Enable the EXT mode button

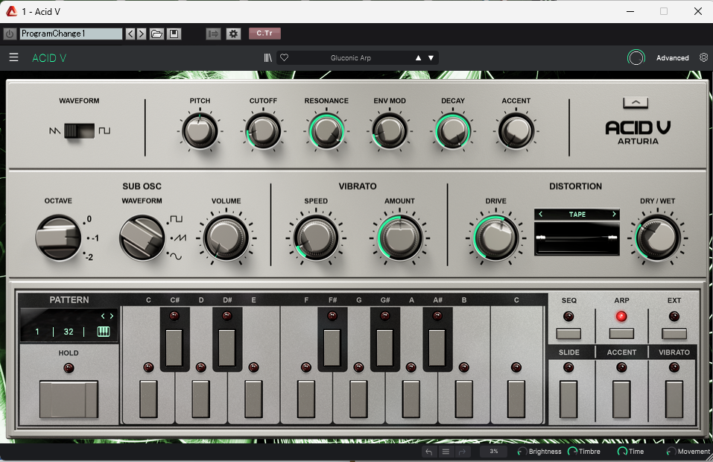click(674, 334)
